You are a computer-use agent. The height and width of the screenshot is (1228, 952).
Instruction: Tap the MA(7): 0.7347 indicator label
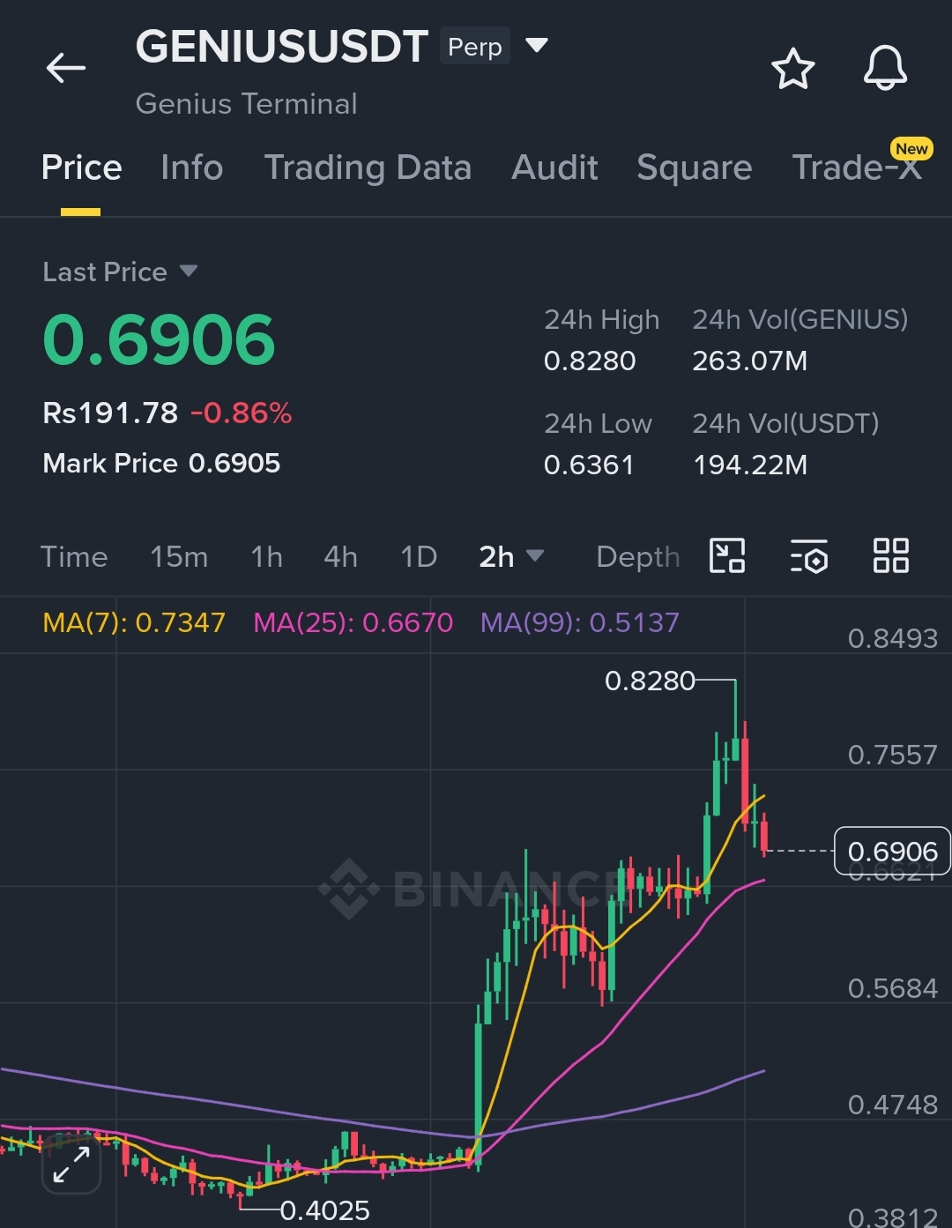134,622
